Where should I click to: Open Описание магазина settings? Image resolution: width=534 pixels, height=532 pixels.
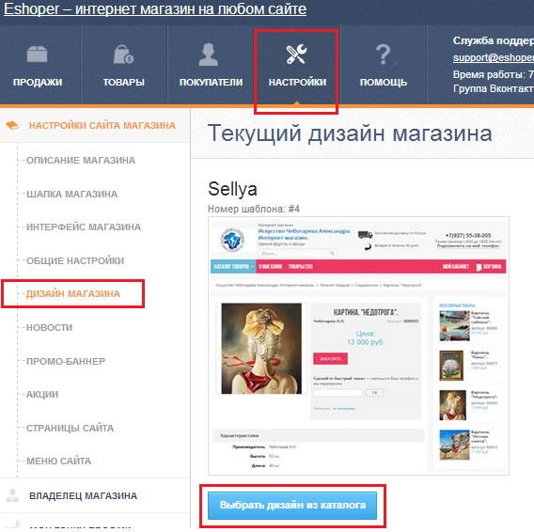coord(81,160)
